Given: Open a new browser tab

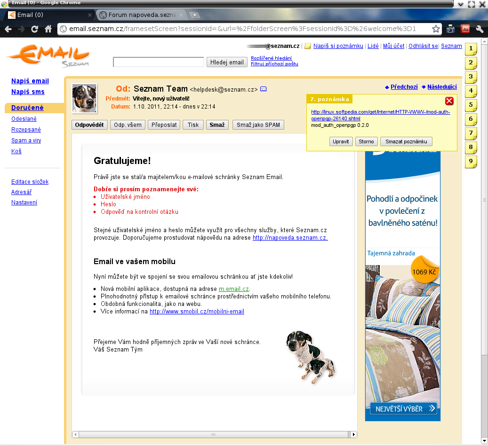Looking at the screenshot, I should [x=195, y=15].
